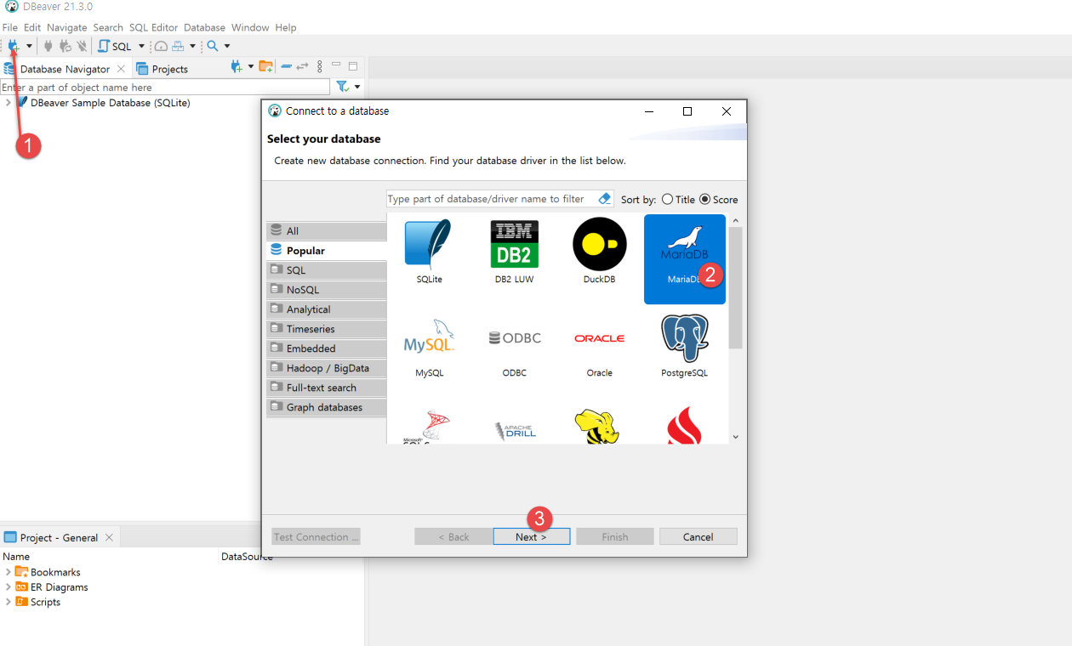The image size is (1072, 646).
Task: Select the MariaDB driver icon
Action: pos(684,258)
